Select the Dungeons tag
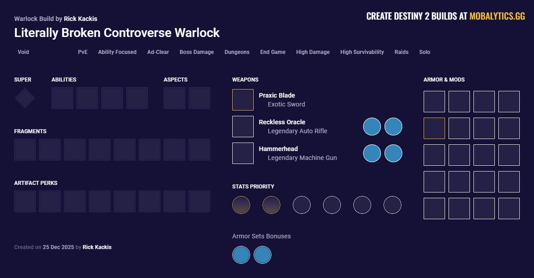This screenshot has width=534, height=278. (x=237, y=52)
